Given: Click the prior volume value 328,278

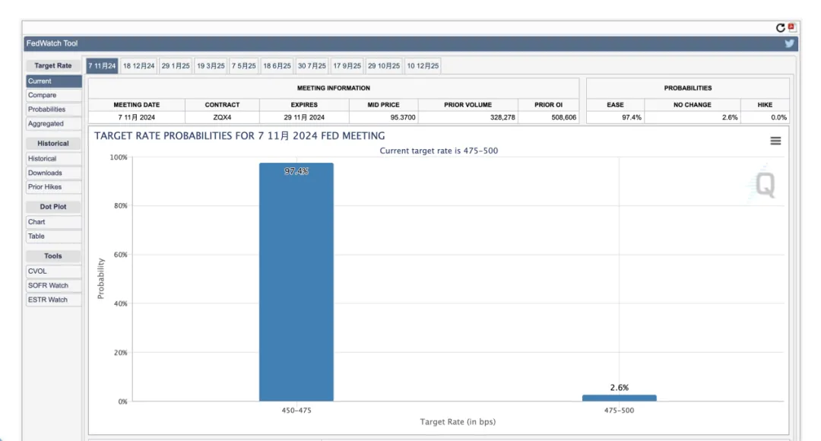Looking at the screenshot, I should [x=502, y=117].
